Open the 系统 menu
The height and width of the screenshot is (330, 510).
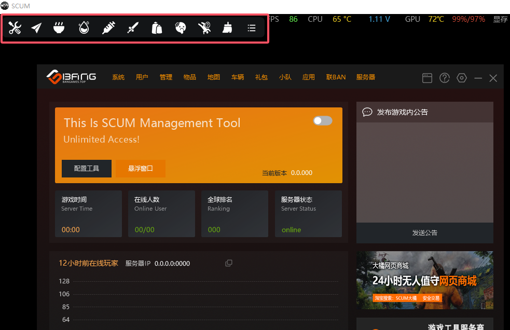[118, 77]
